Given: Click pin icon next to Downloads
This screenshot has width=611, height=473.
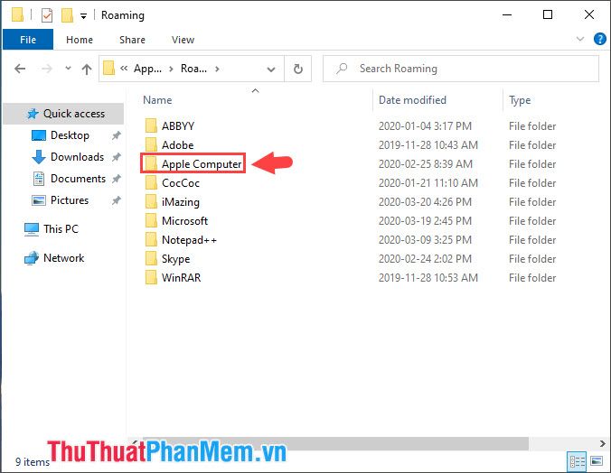Looking at the screenshot, I should point(116,157).
